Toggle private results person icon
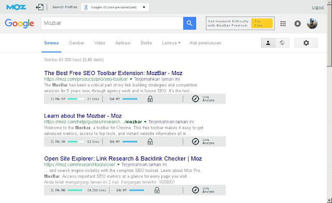Screen dimensions: 332x203 [x=268, y=43]
